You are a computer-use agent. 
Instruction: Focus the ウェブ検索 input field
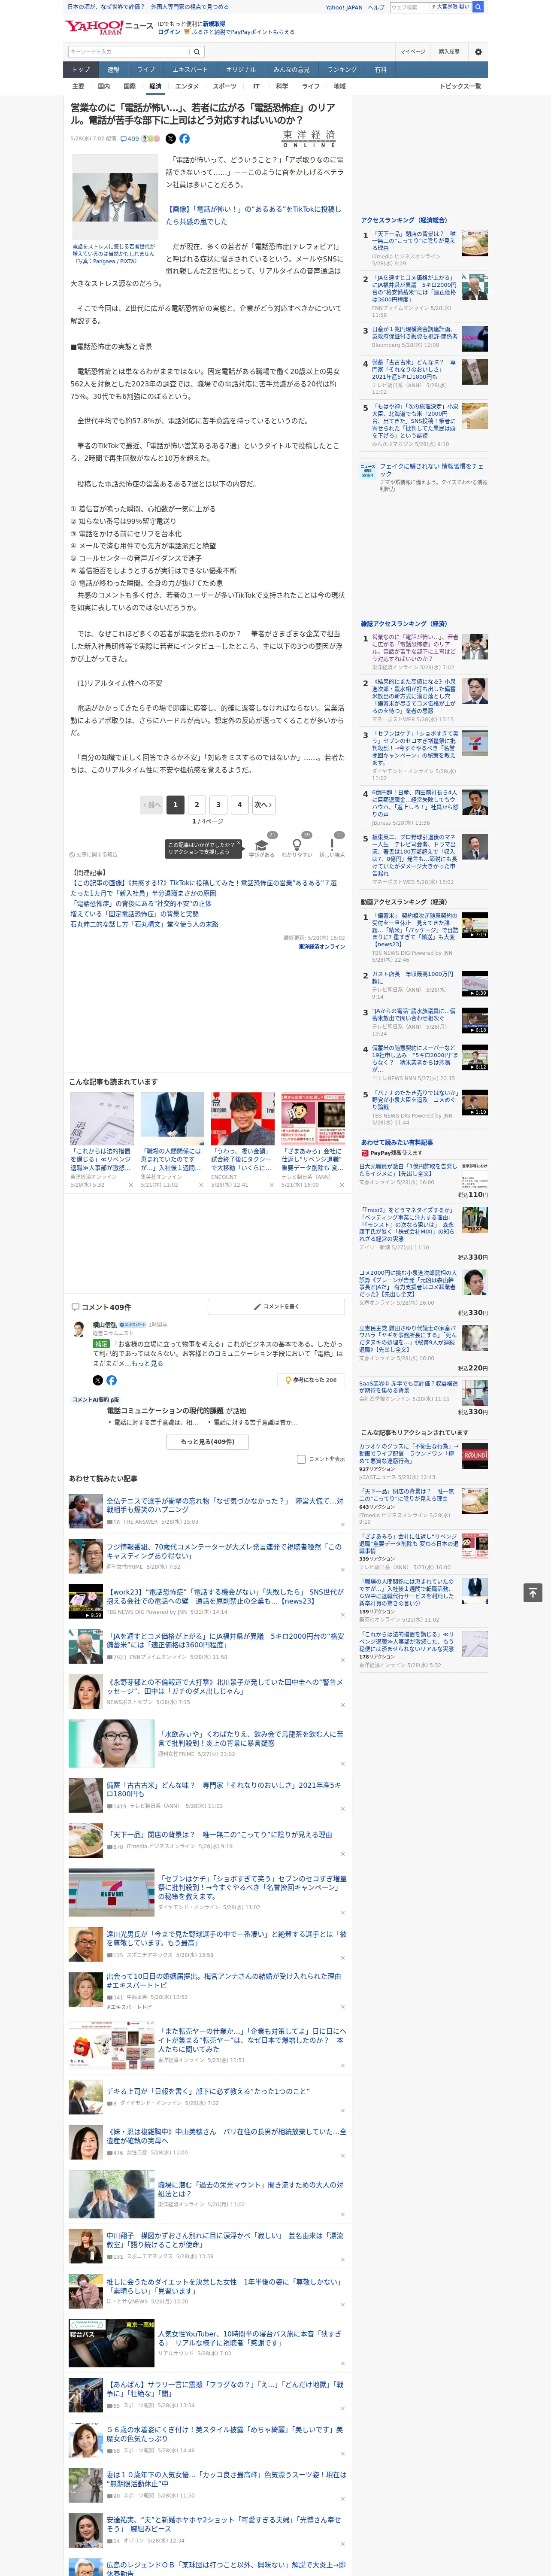coord(410,7)
